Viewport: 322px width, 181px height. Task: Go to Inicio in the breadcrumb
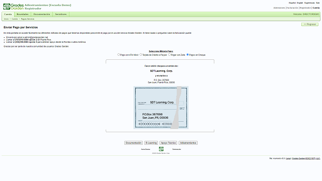[7, 19]
